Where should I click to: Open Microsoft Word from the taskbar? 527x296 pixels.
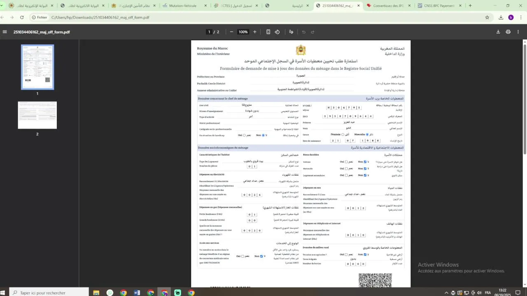137,293
